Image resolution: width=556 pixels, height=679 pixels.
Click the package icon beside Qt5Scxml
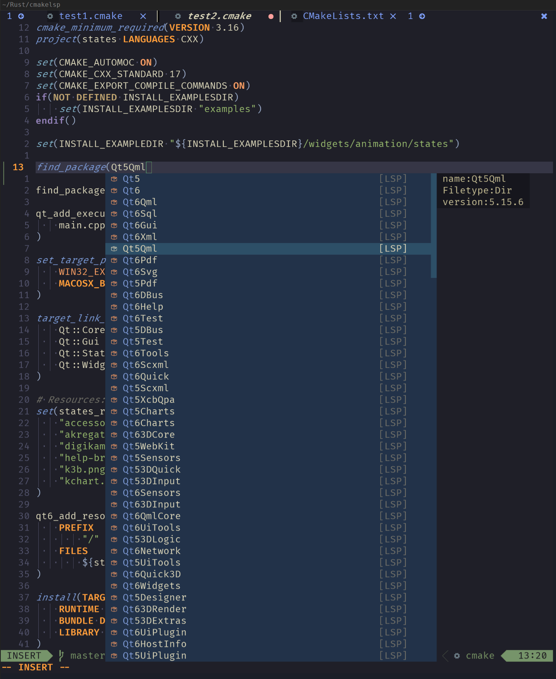(114, 388)
